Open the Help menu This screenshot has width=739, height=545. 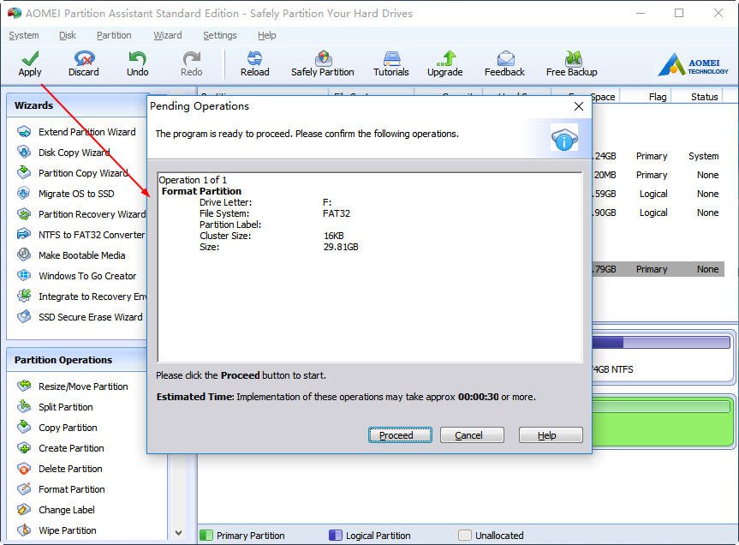click(267, 35)
